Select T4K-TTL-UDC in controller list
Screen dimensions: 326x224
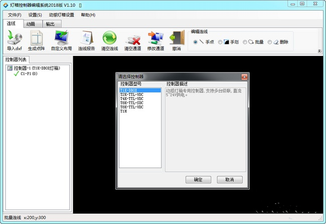click(140, 98)
